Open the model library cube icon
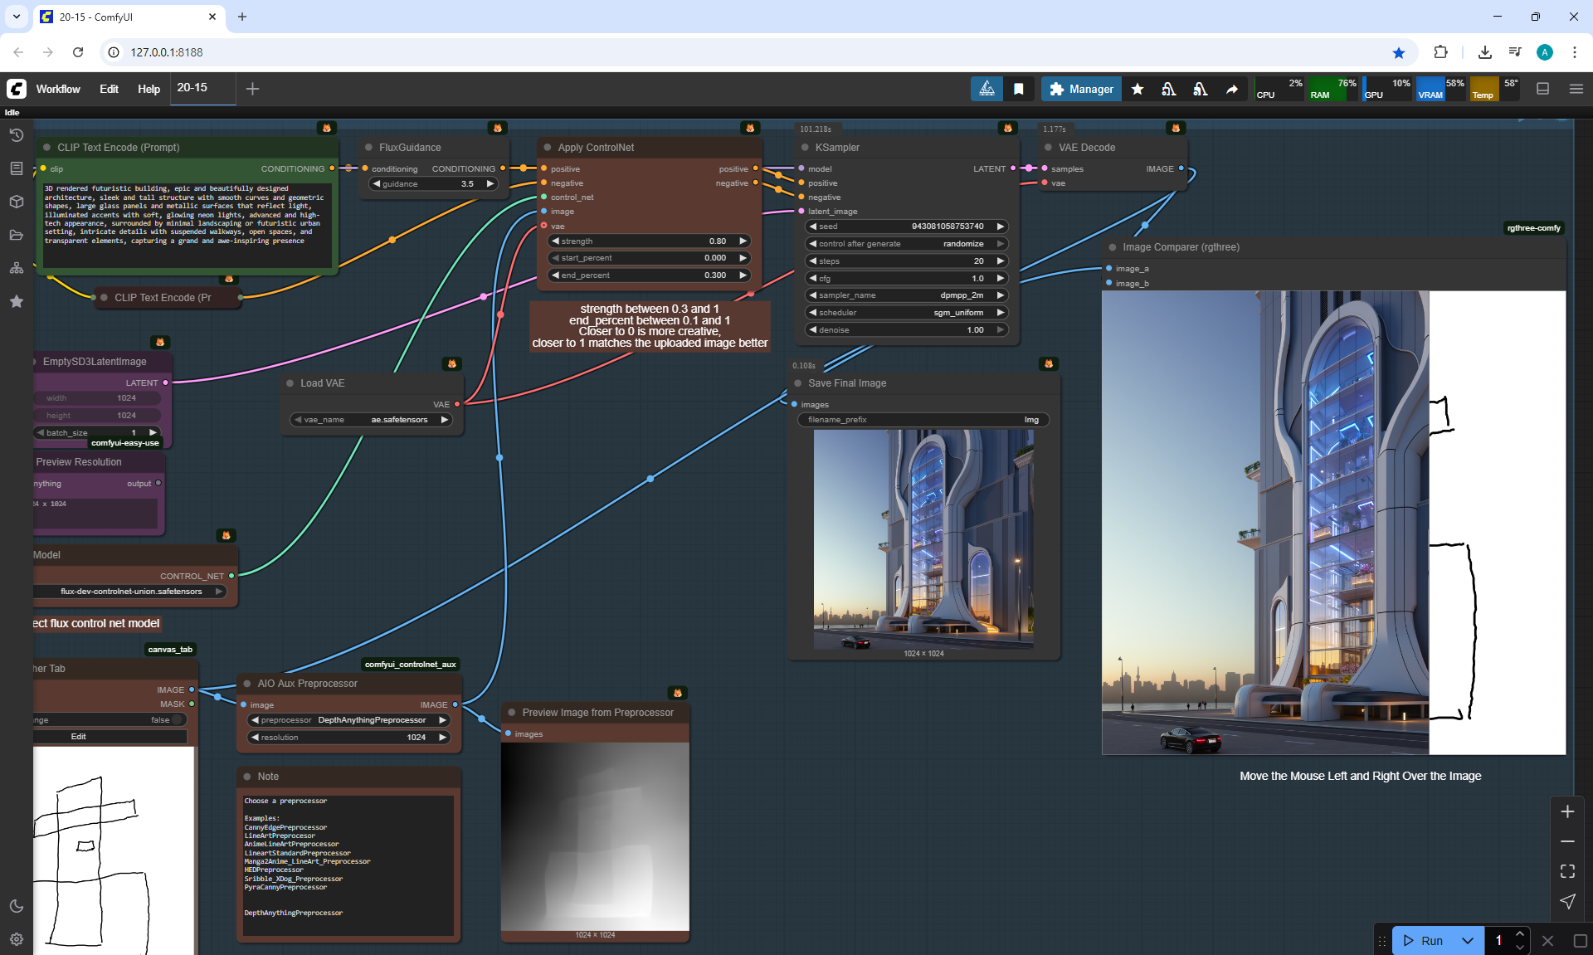The image size is (1593, 955). click(16, 202)
